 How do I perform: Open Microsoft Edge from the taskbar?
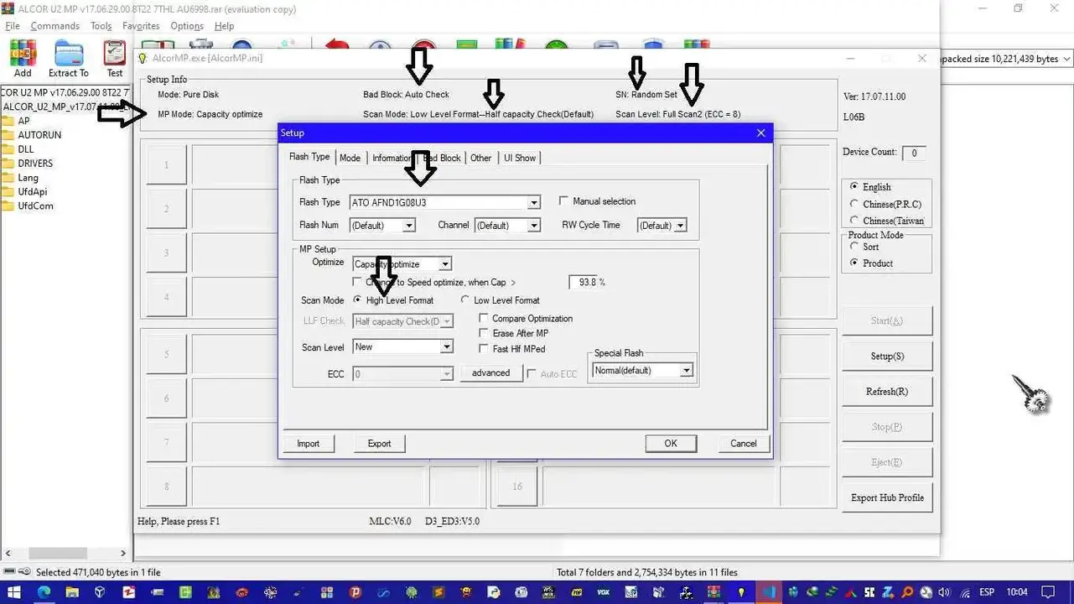point(44,592)
